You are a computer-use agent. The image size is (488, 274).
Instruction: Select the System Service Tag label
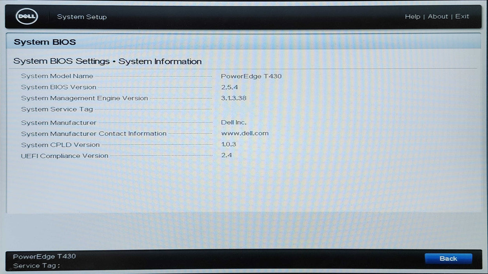[57, 109]
